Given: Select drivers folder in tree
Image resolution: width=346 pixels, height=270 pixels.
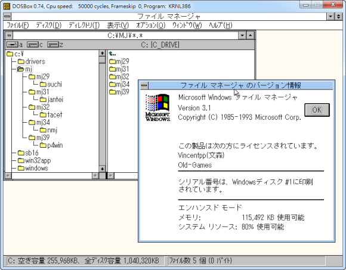Looking at the screenshot, I should click(32, 61).
